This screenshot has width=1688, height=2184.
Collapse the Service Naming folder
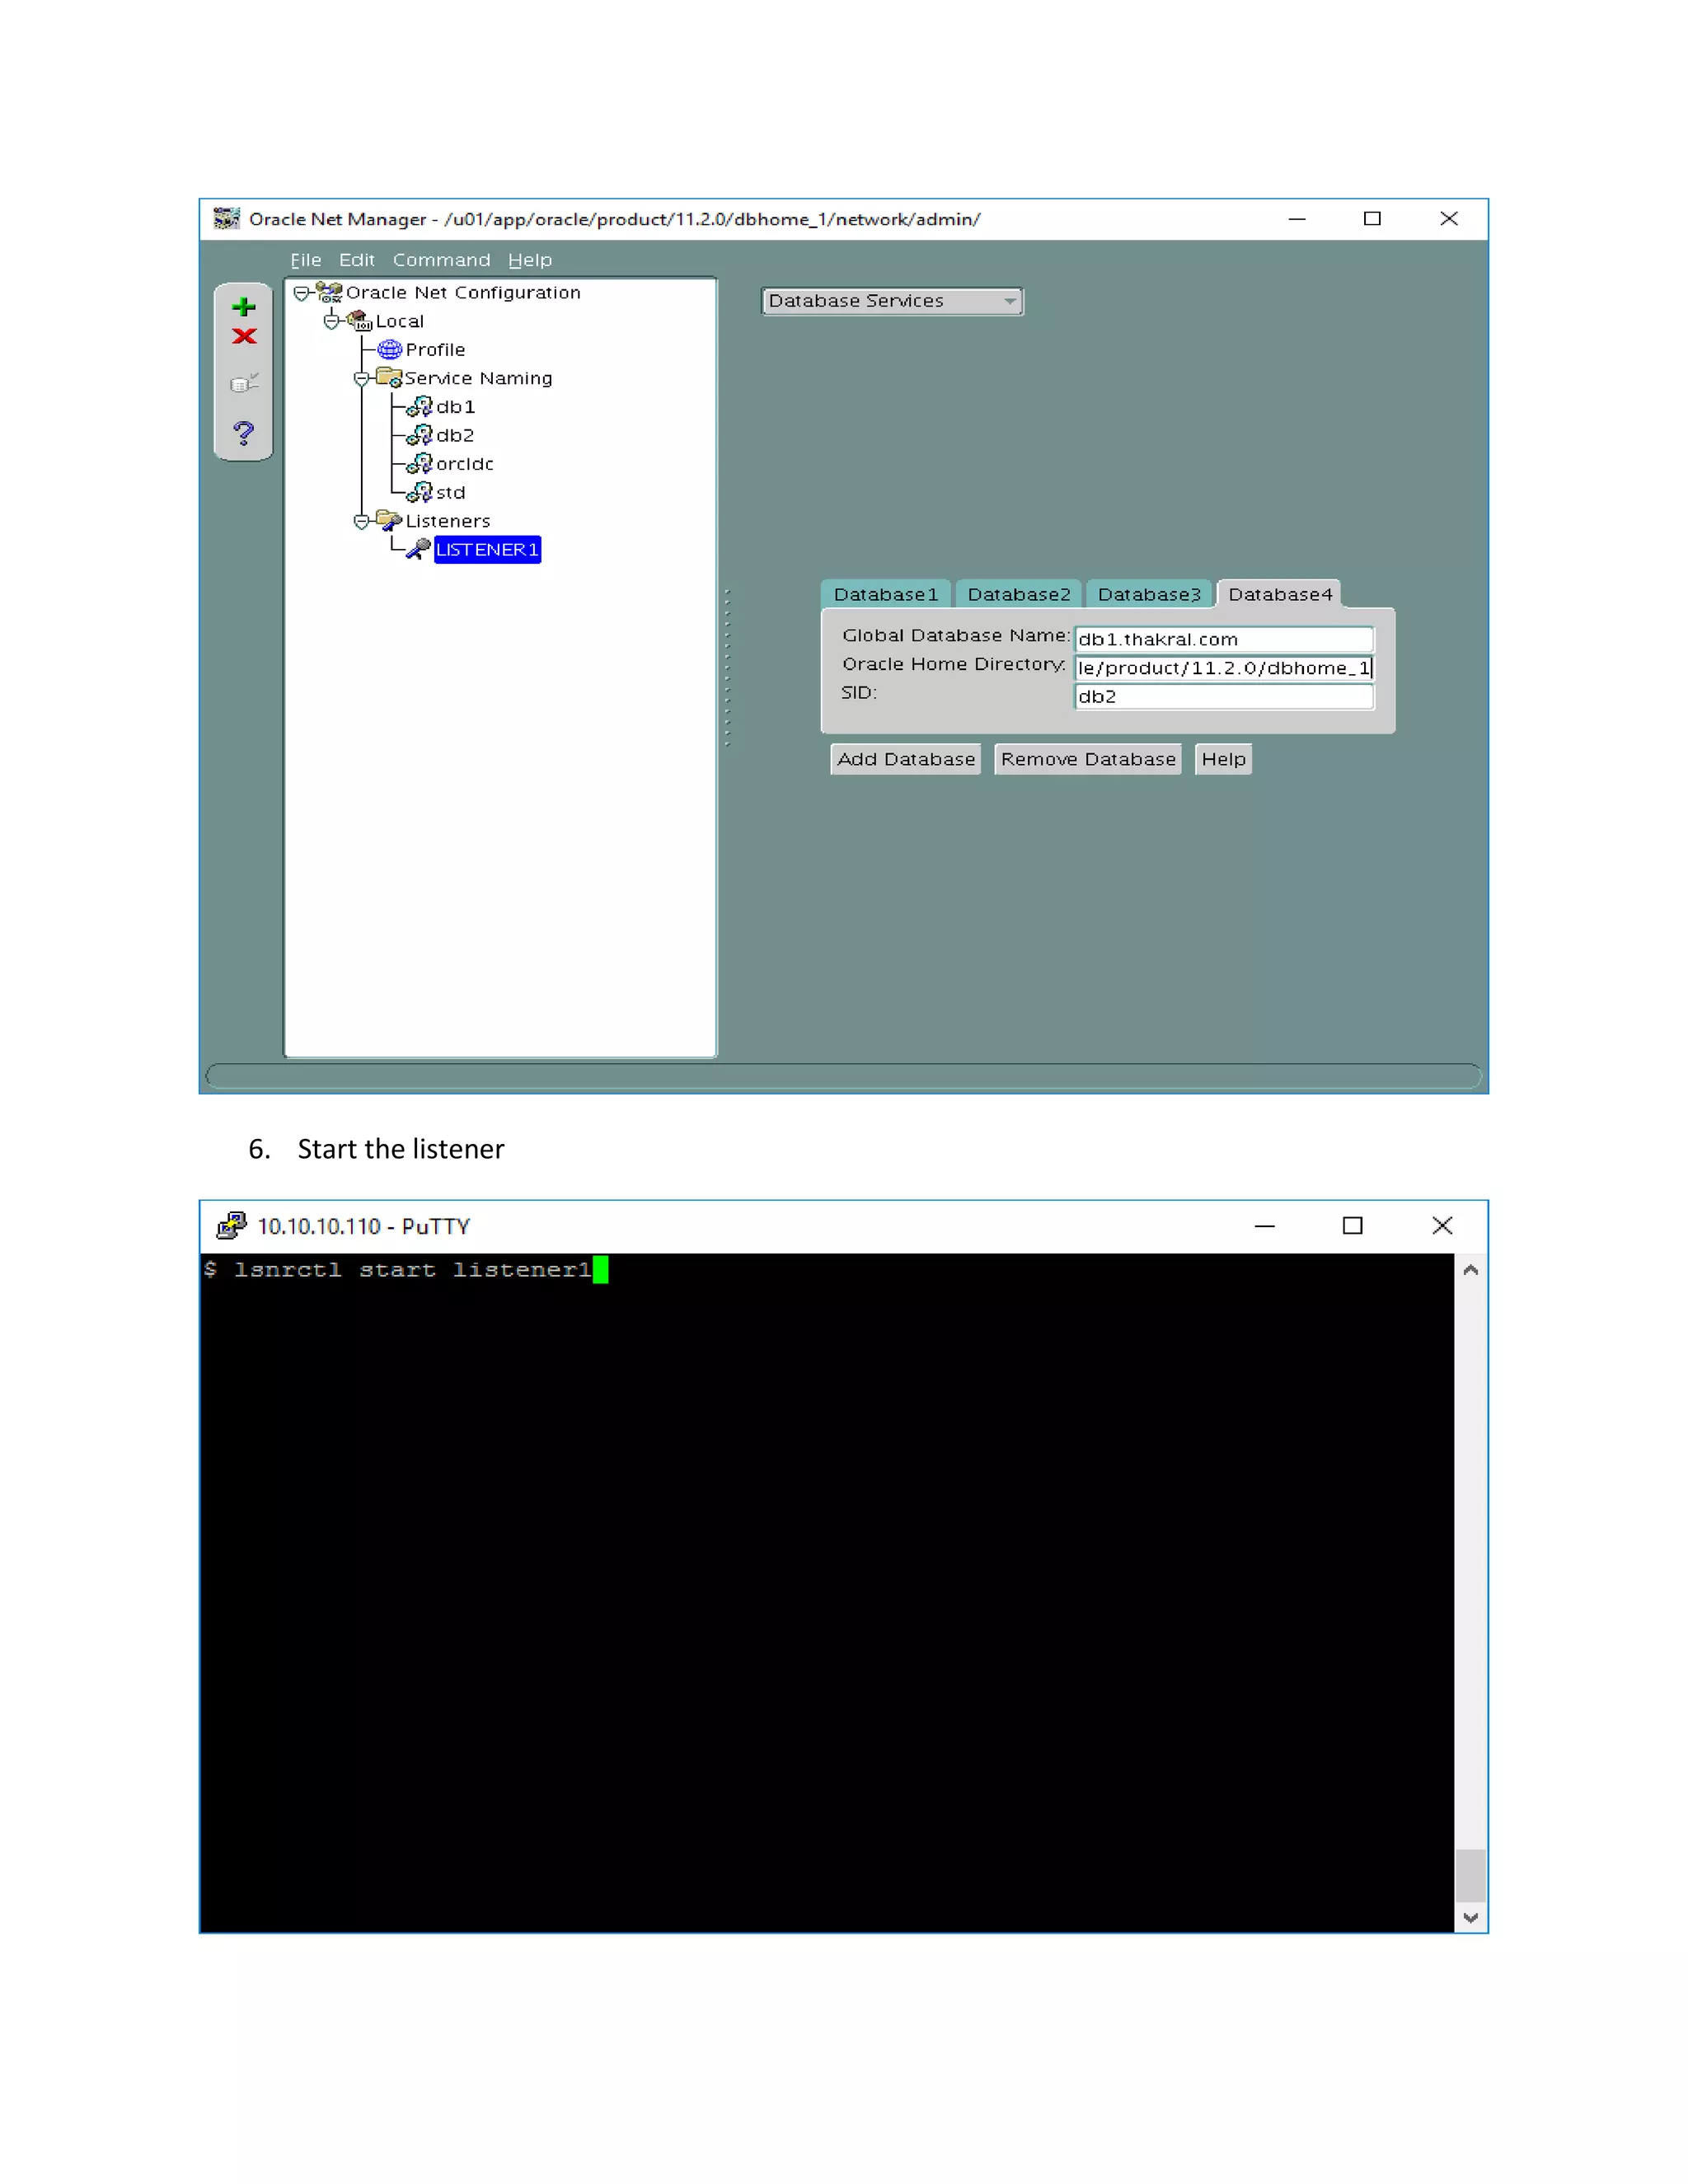click(x=361, y=379)
